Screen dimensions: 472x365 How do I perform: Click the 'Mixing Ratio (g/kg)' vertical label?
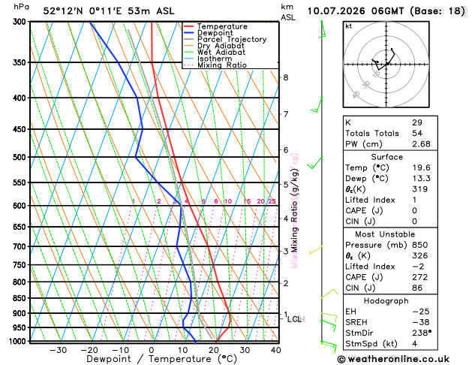[x=294, y=210]
